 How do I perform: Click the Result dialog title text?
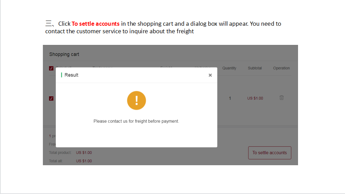tap(71, 75)
